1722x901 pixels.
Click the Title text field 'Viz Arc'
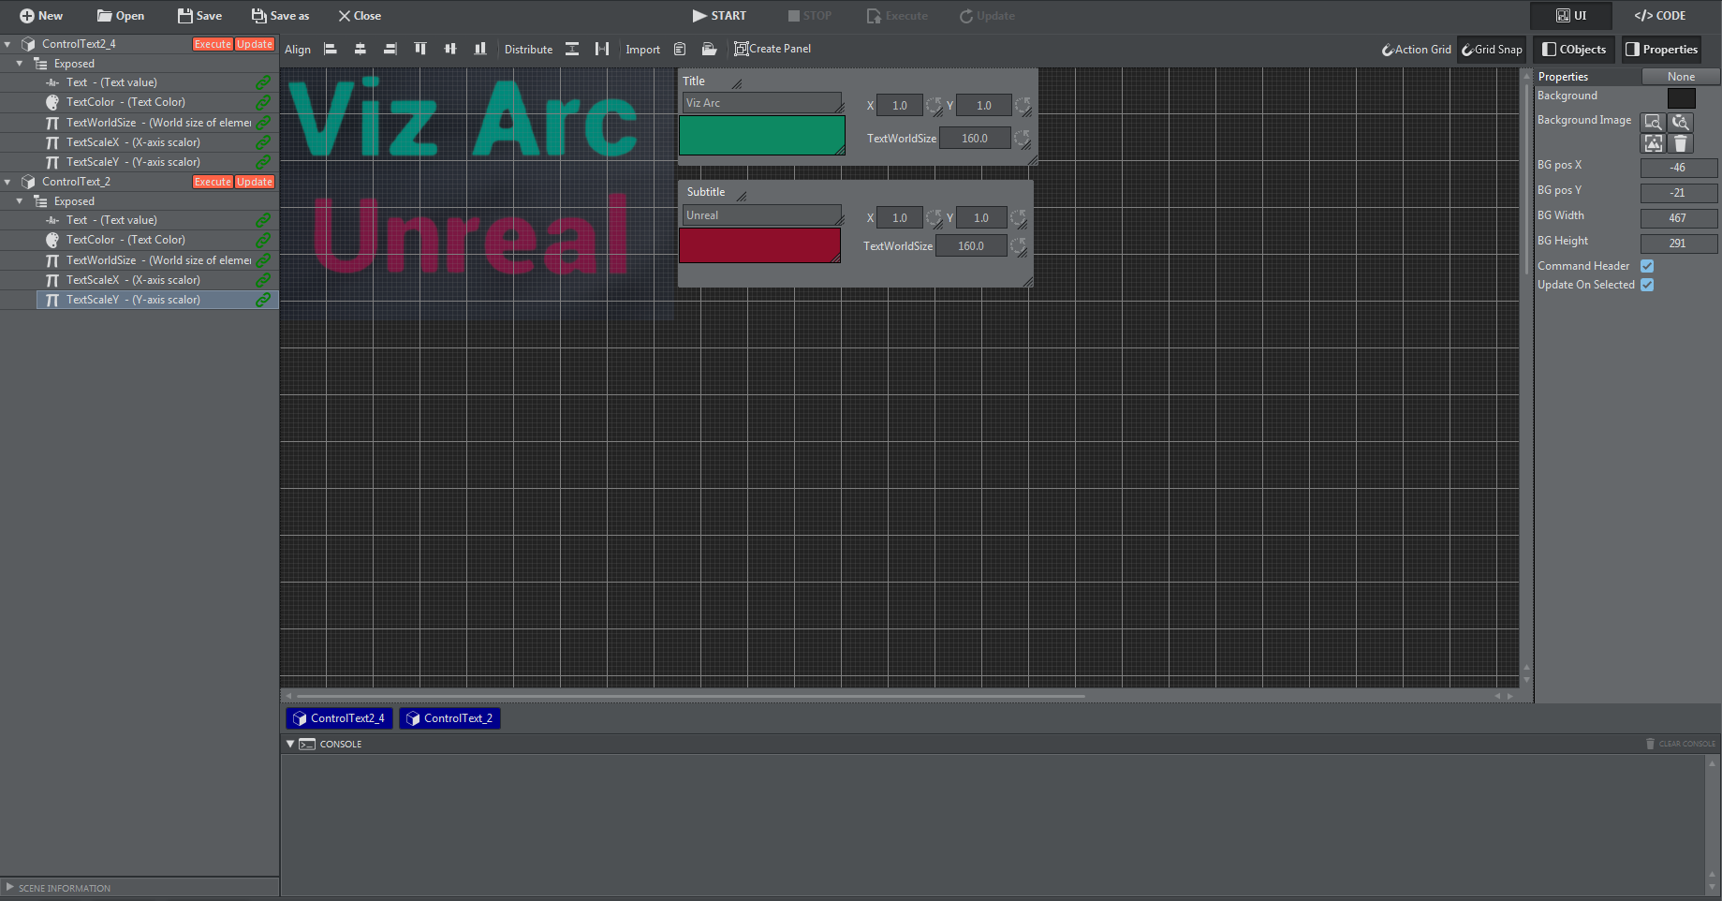762,103
